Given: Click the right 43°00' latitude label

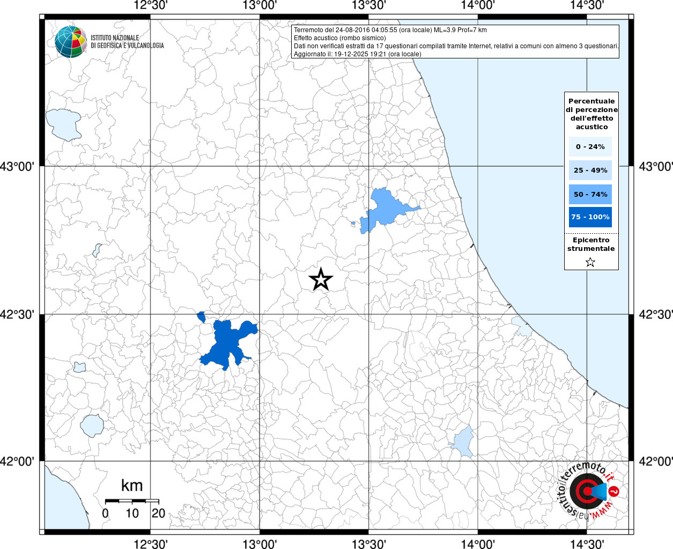Looking at the screenshot, I should [655, 167].
